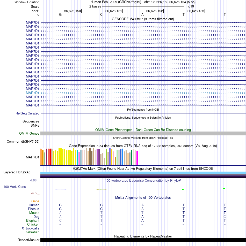Click the Rhesus alignment row label
Image resolution: width=246 pixels, height=246 pixels.
[x=34, y=209]
